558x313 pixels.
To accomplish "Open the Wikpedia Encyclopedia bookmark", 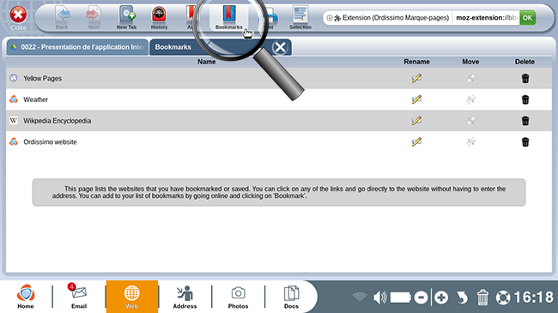I will pos(58,121).
